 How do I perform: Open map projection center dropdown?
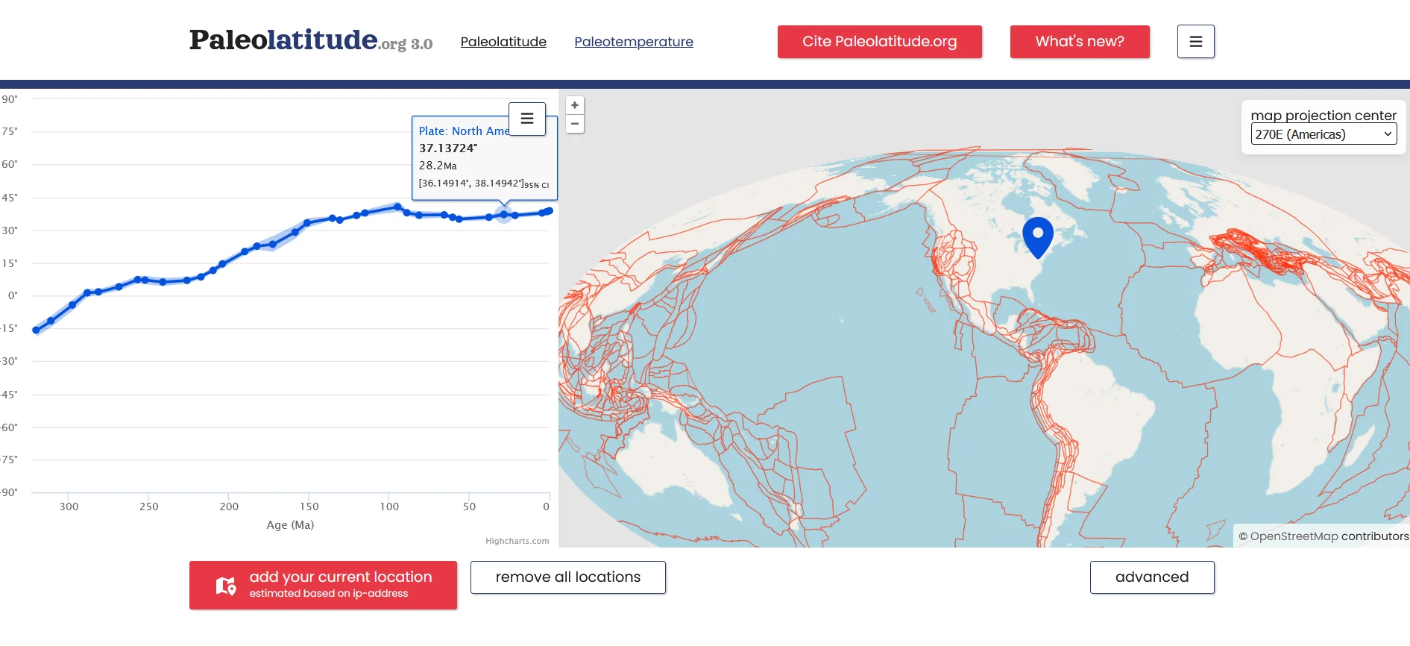click(x=1323, y=134)
